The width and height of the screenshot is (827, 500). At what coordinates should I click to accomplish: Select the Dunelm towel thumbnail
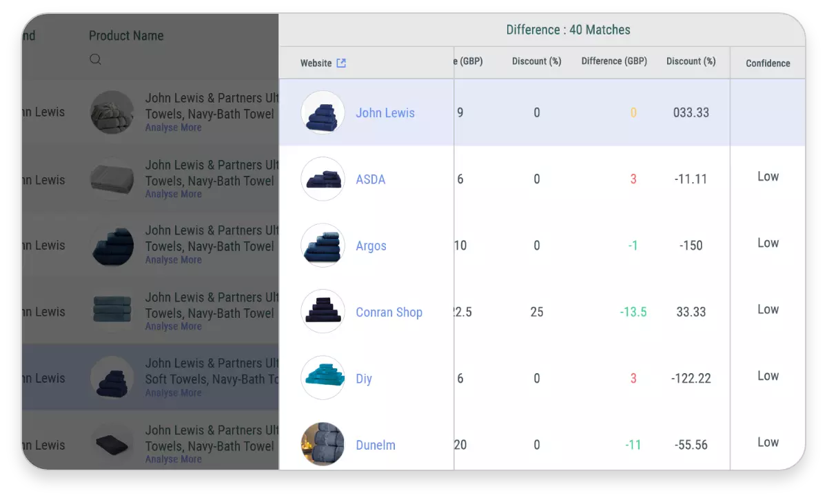pos(323,444)
